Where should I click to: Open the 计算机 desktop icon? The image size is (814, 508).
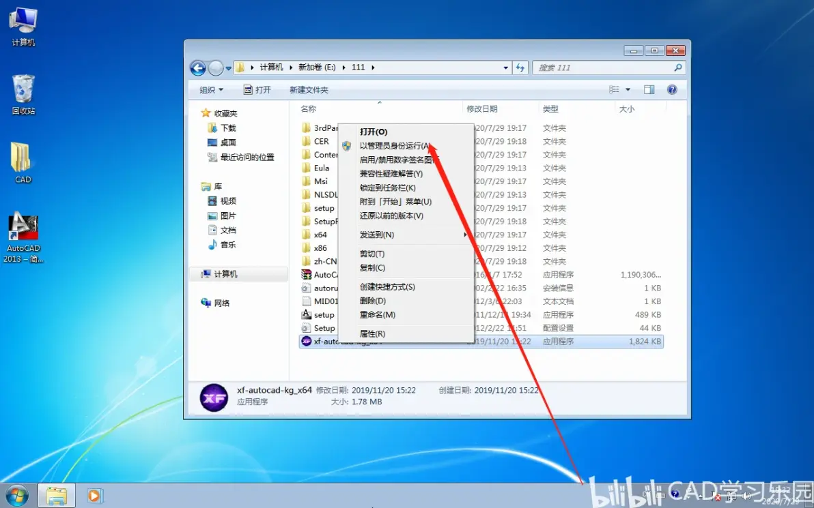[x=23, y=27]
